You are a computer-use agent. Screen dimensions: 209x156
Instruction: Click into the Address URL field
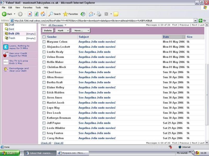pyautogui.click(x=102, y=21)
